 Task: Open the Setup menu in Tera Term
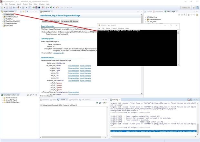[x=108, y=28]
